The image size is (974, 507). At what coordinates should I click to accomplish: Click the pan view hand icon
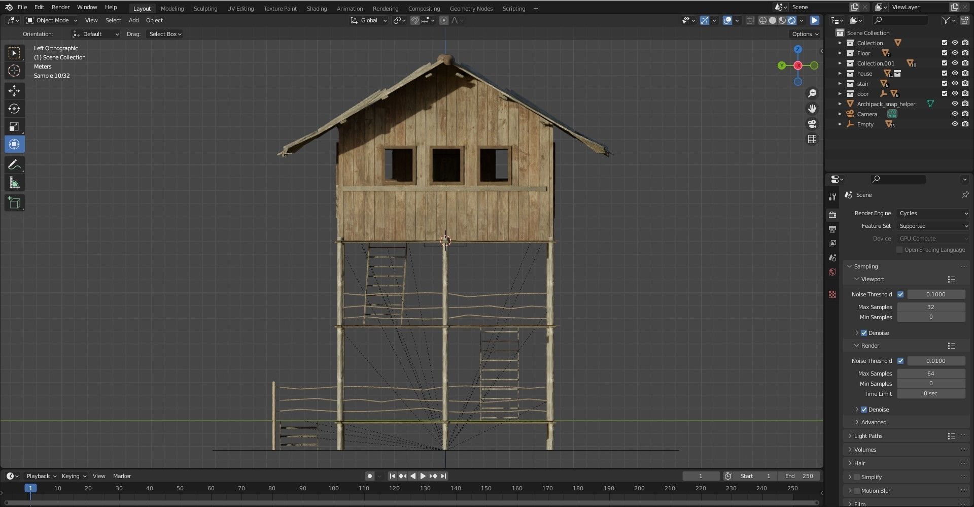tap(812, 109)
